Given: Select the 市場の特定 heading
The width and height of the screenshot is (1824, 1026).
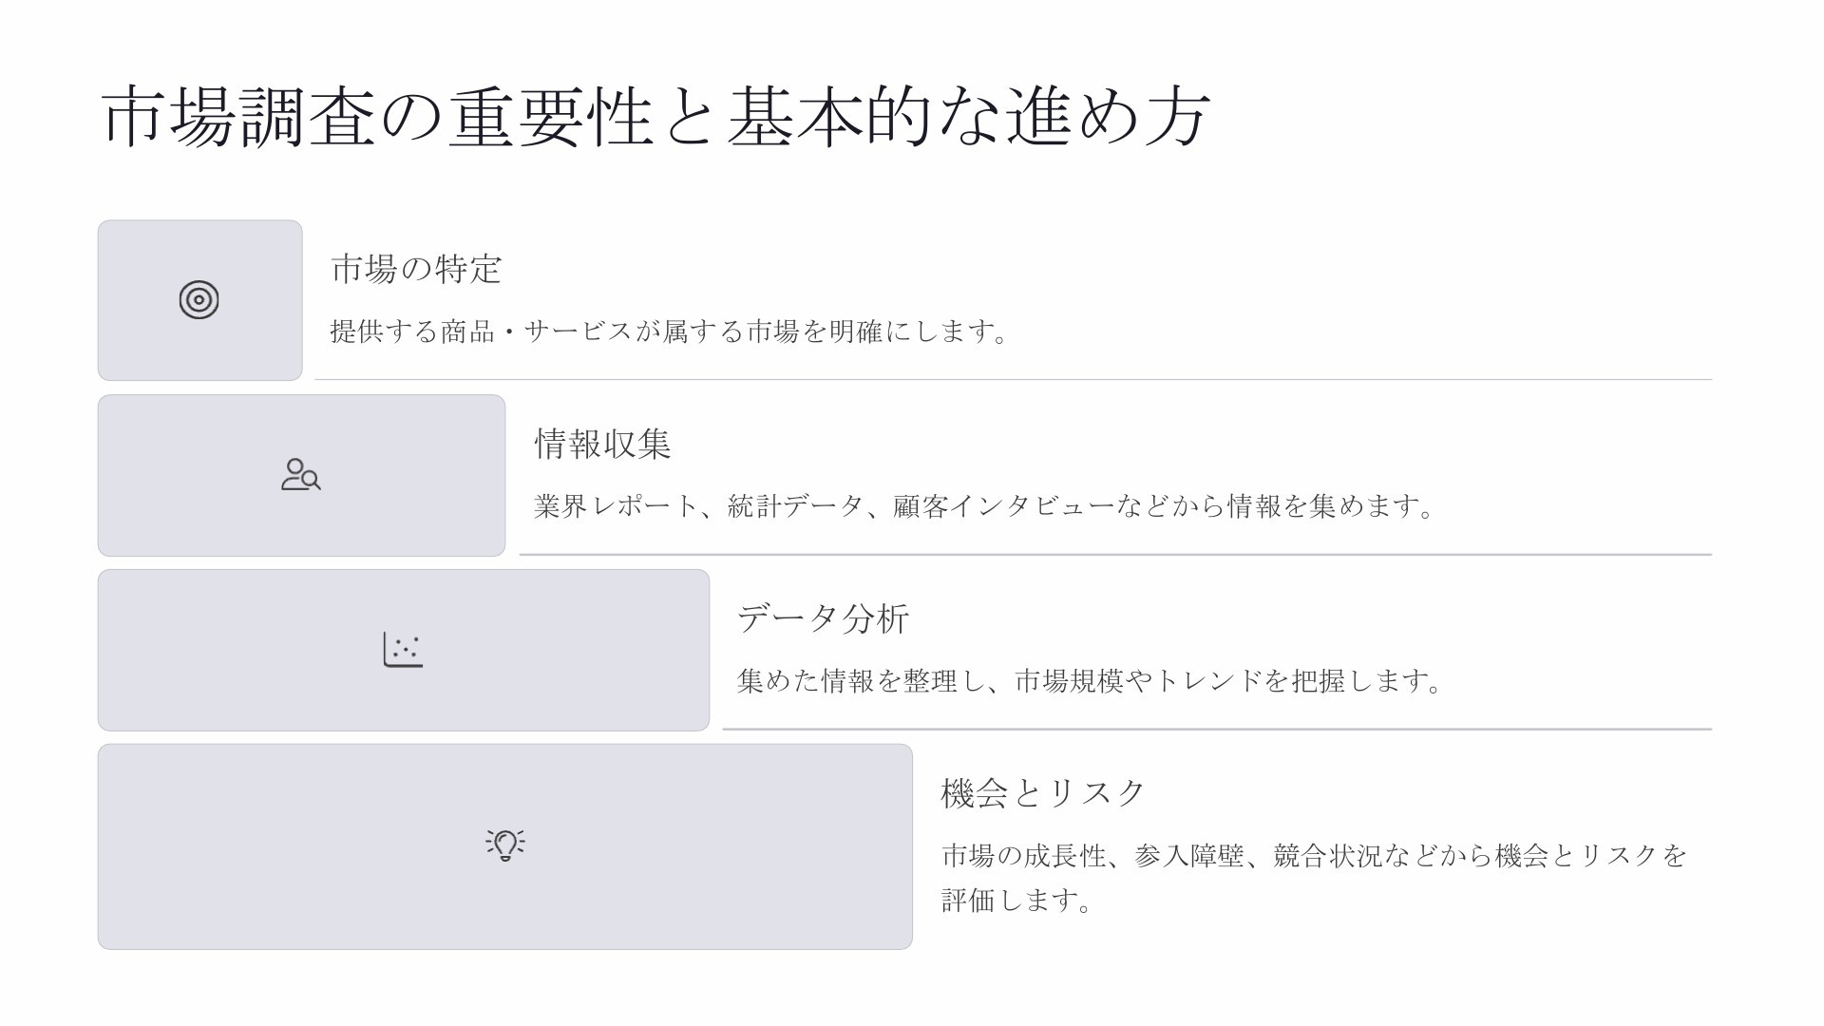Looking at the screenshot, I should (416, 269).
